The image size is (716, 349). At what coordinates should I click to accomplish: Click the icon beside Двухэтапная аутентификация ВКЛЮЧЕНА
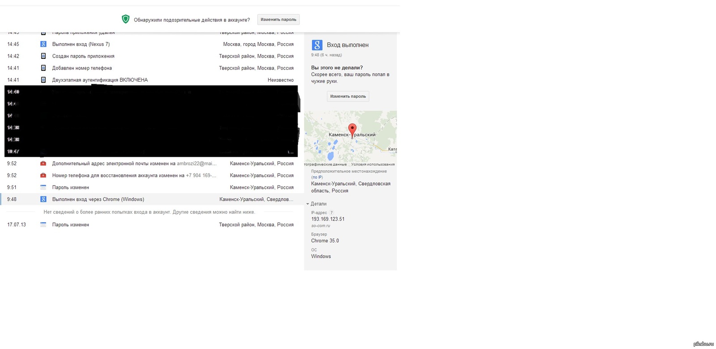(x=43, y=80)
